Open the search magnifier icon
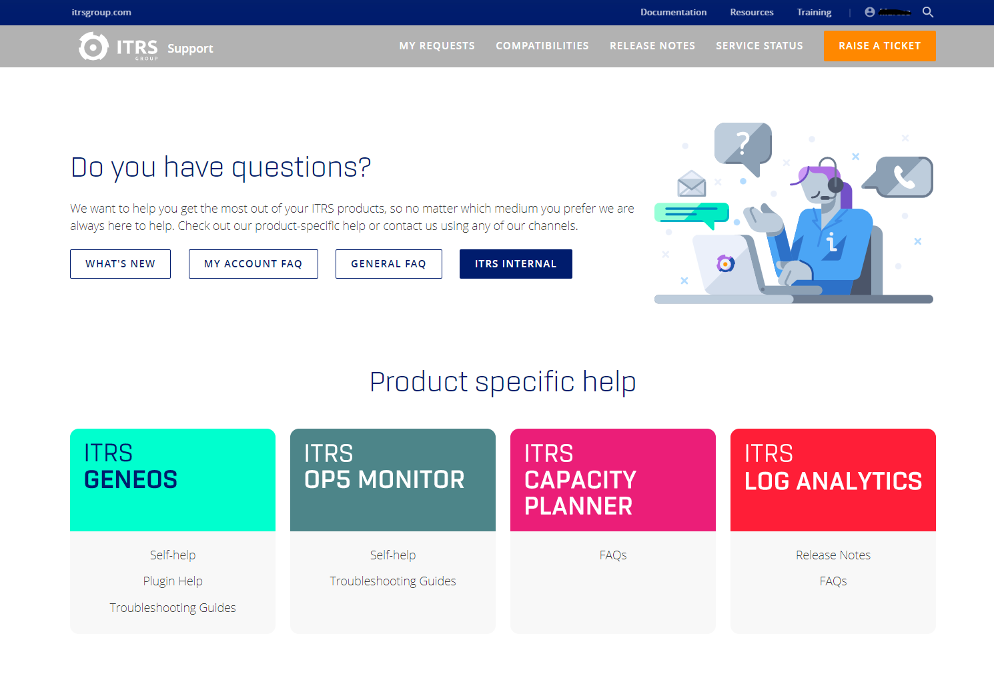 [x=928, y=12]
